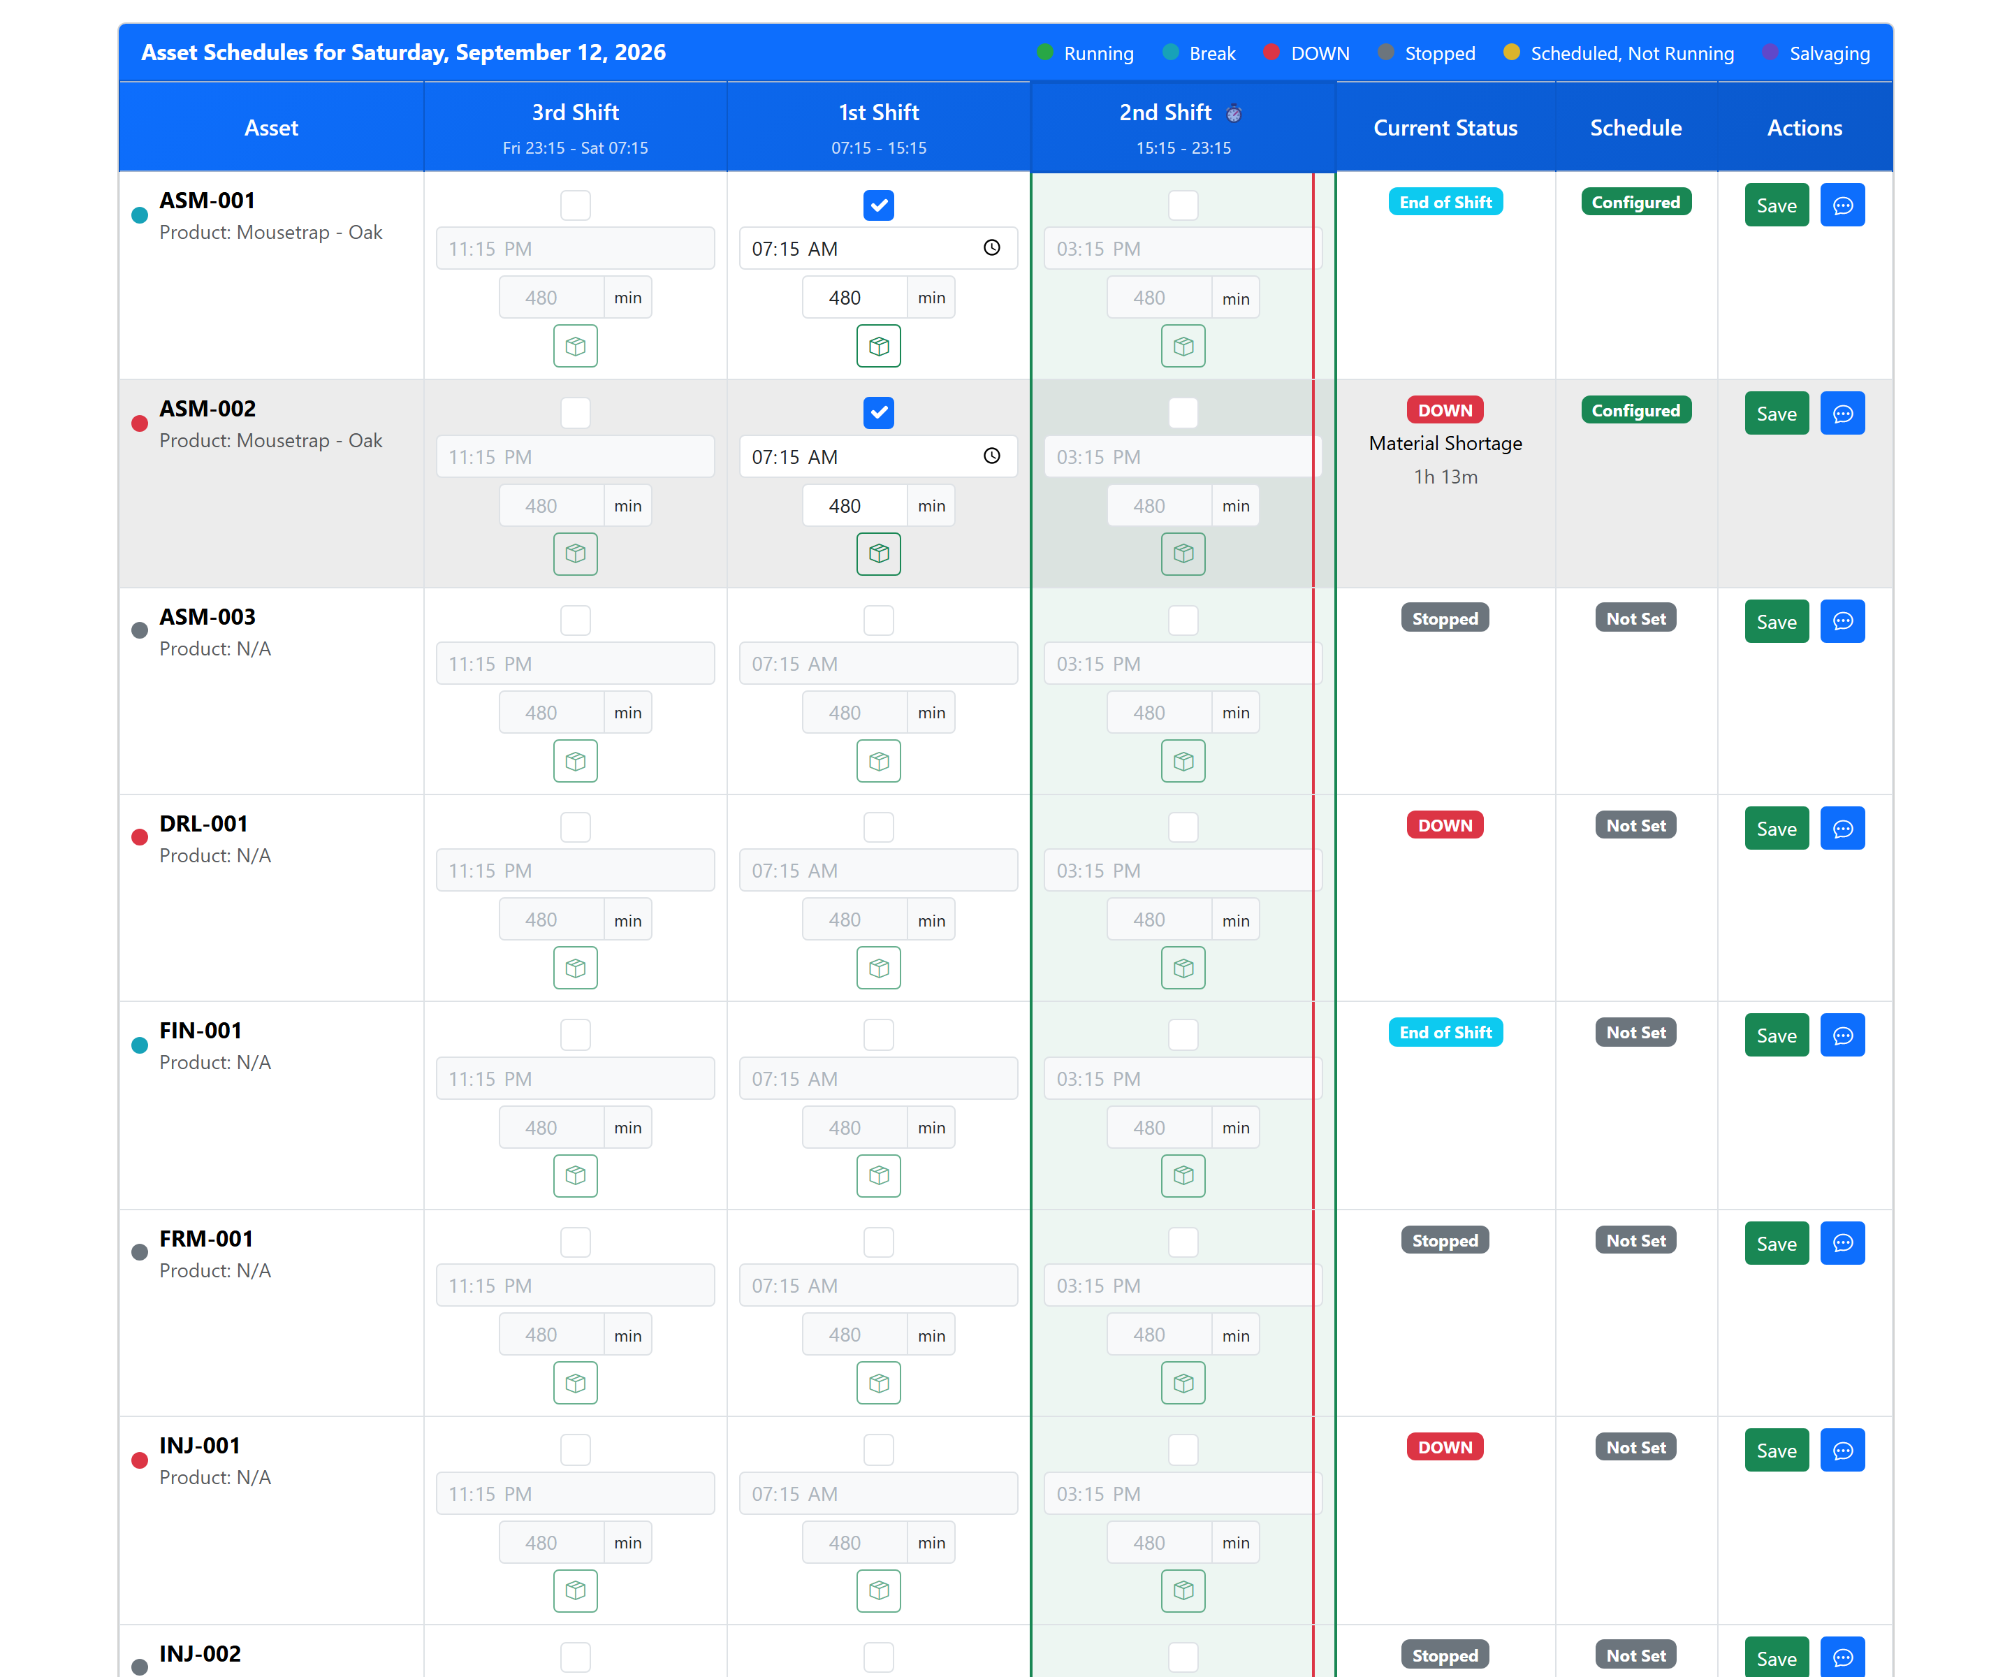
Task: Open product box icon for ASM-002 2nd Shift
Action: point(1183,554)
